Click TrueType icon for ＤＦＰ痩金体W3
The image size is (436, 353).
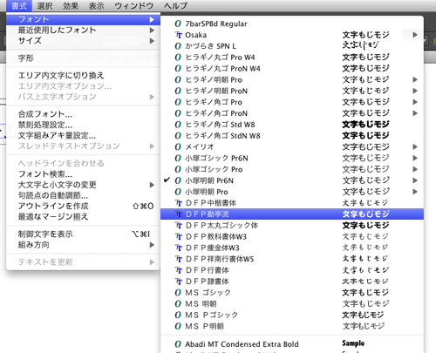[179, 248]
